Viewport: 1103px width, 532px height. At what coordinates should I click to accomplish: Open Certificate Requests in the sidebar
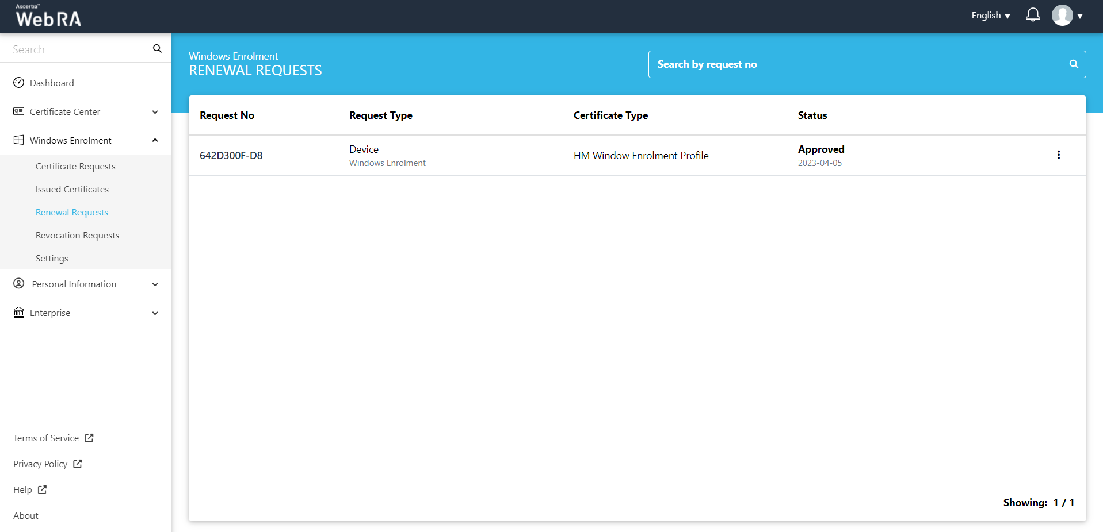click(x=75, y=166)
